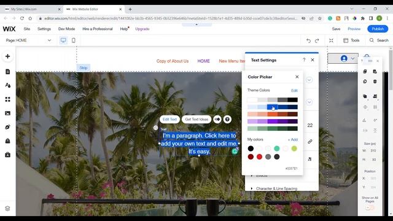Click the Upgrade menu item
Screen dimensions: 393x221
pos(142,29)
